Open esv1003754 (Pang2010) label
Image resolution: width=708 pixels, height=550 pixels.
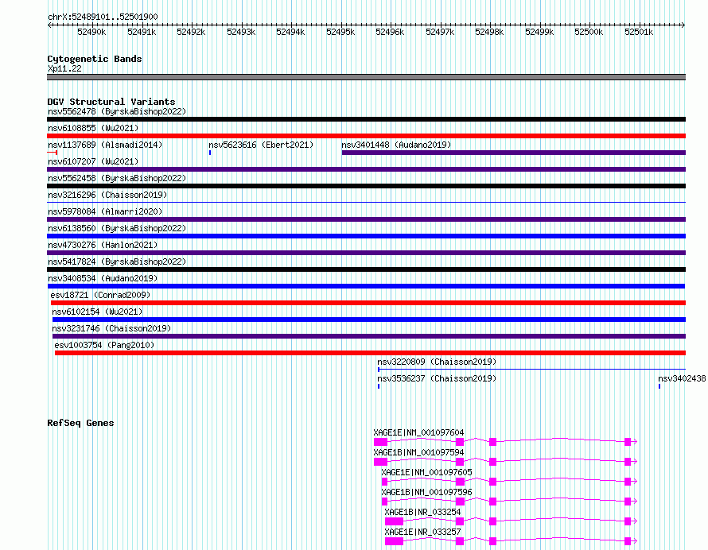[104, 345]
